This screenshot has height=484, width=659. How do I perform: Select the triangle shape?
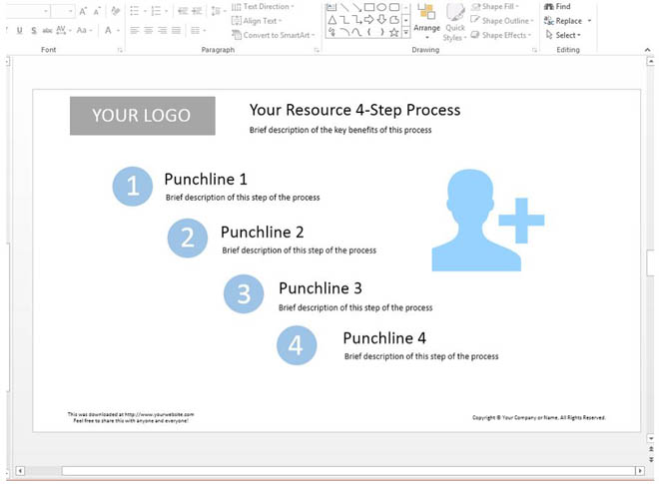coord(332,20)
